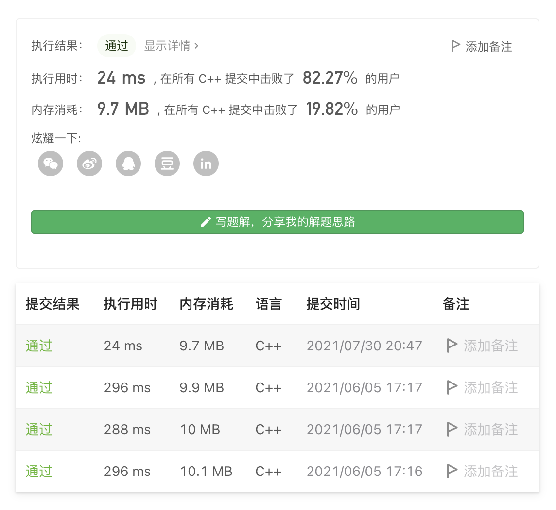Click flag icon in 288 ms submission row
The height and width of the screenshot is (510, 556).
tap(452, 429)
